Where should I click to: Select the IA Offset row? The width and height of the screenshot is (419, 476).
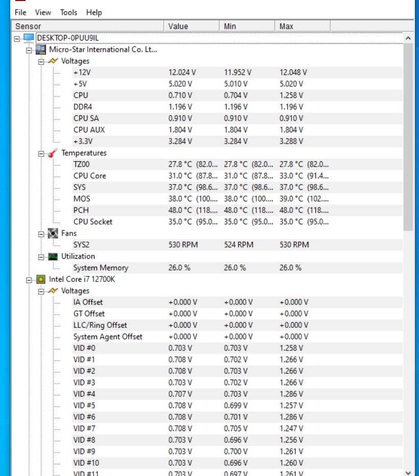[x=237, y=302]
